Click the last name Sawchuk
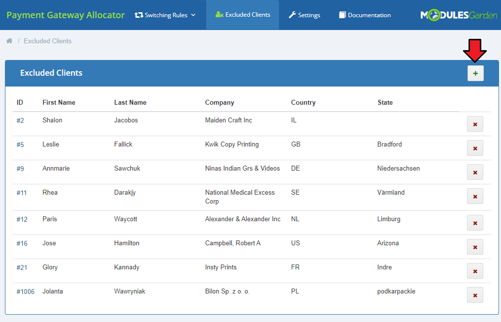Screen dimensions: 501x322 click(x=127, y=168)
